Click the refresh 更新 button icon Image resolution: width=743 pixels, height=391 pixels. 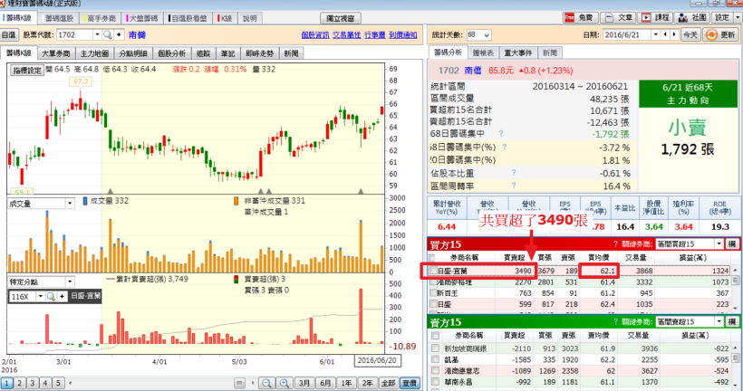[x=721, y=34]
